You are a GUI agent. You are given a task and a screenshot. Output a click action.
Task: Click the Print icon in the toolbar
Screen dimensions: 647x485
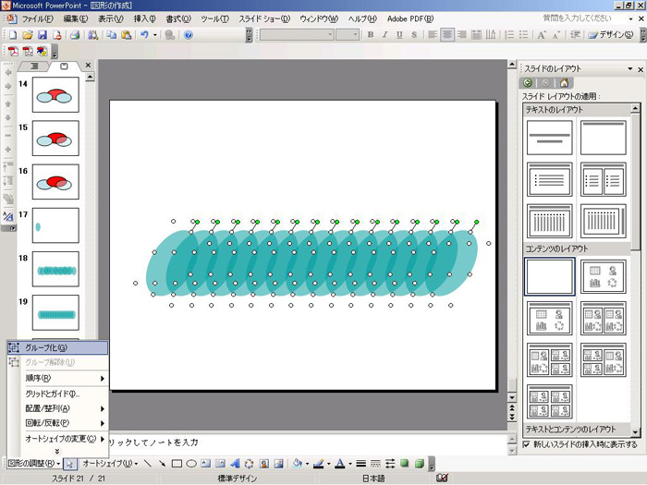tap(75, 35)
